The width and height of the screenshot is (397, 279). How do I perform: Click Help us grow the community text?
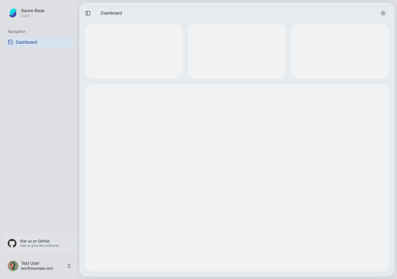pyautogui.click(x=39, y=246)
